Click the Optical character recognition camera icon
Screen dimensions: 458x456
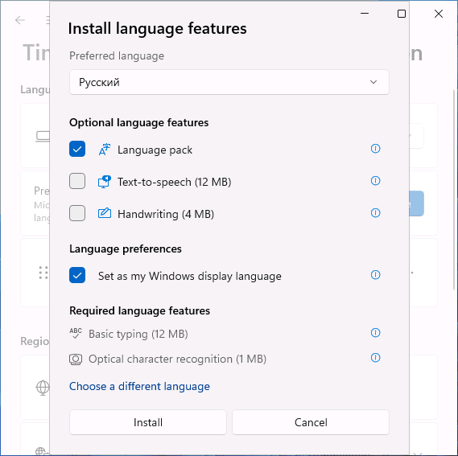[76, 359]
